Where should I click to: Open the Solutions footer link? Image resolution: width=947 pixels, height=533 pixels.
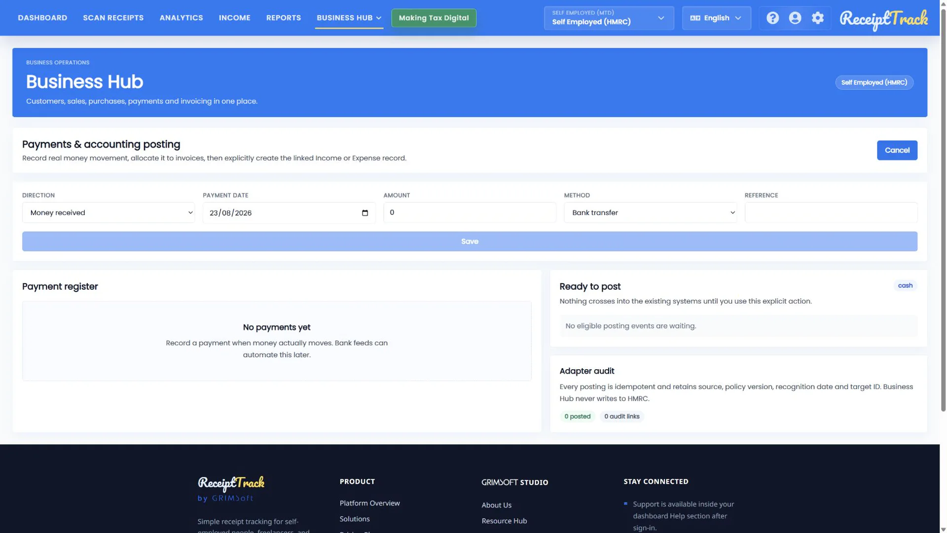354,519
